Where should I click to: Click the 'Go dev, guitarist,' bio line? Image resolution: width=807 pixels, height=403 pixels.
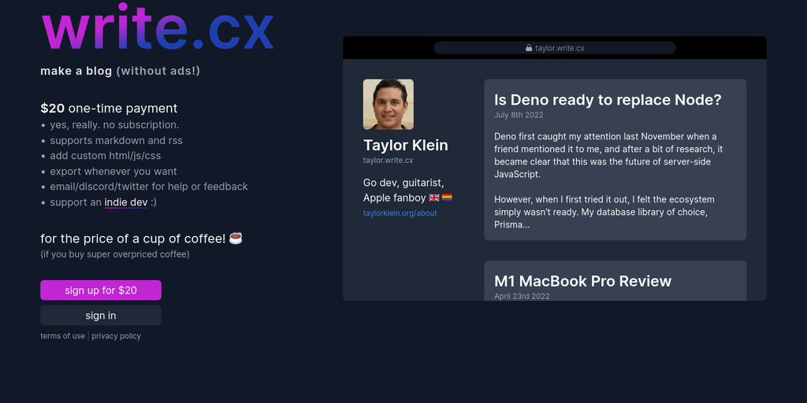click(403, 183)
